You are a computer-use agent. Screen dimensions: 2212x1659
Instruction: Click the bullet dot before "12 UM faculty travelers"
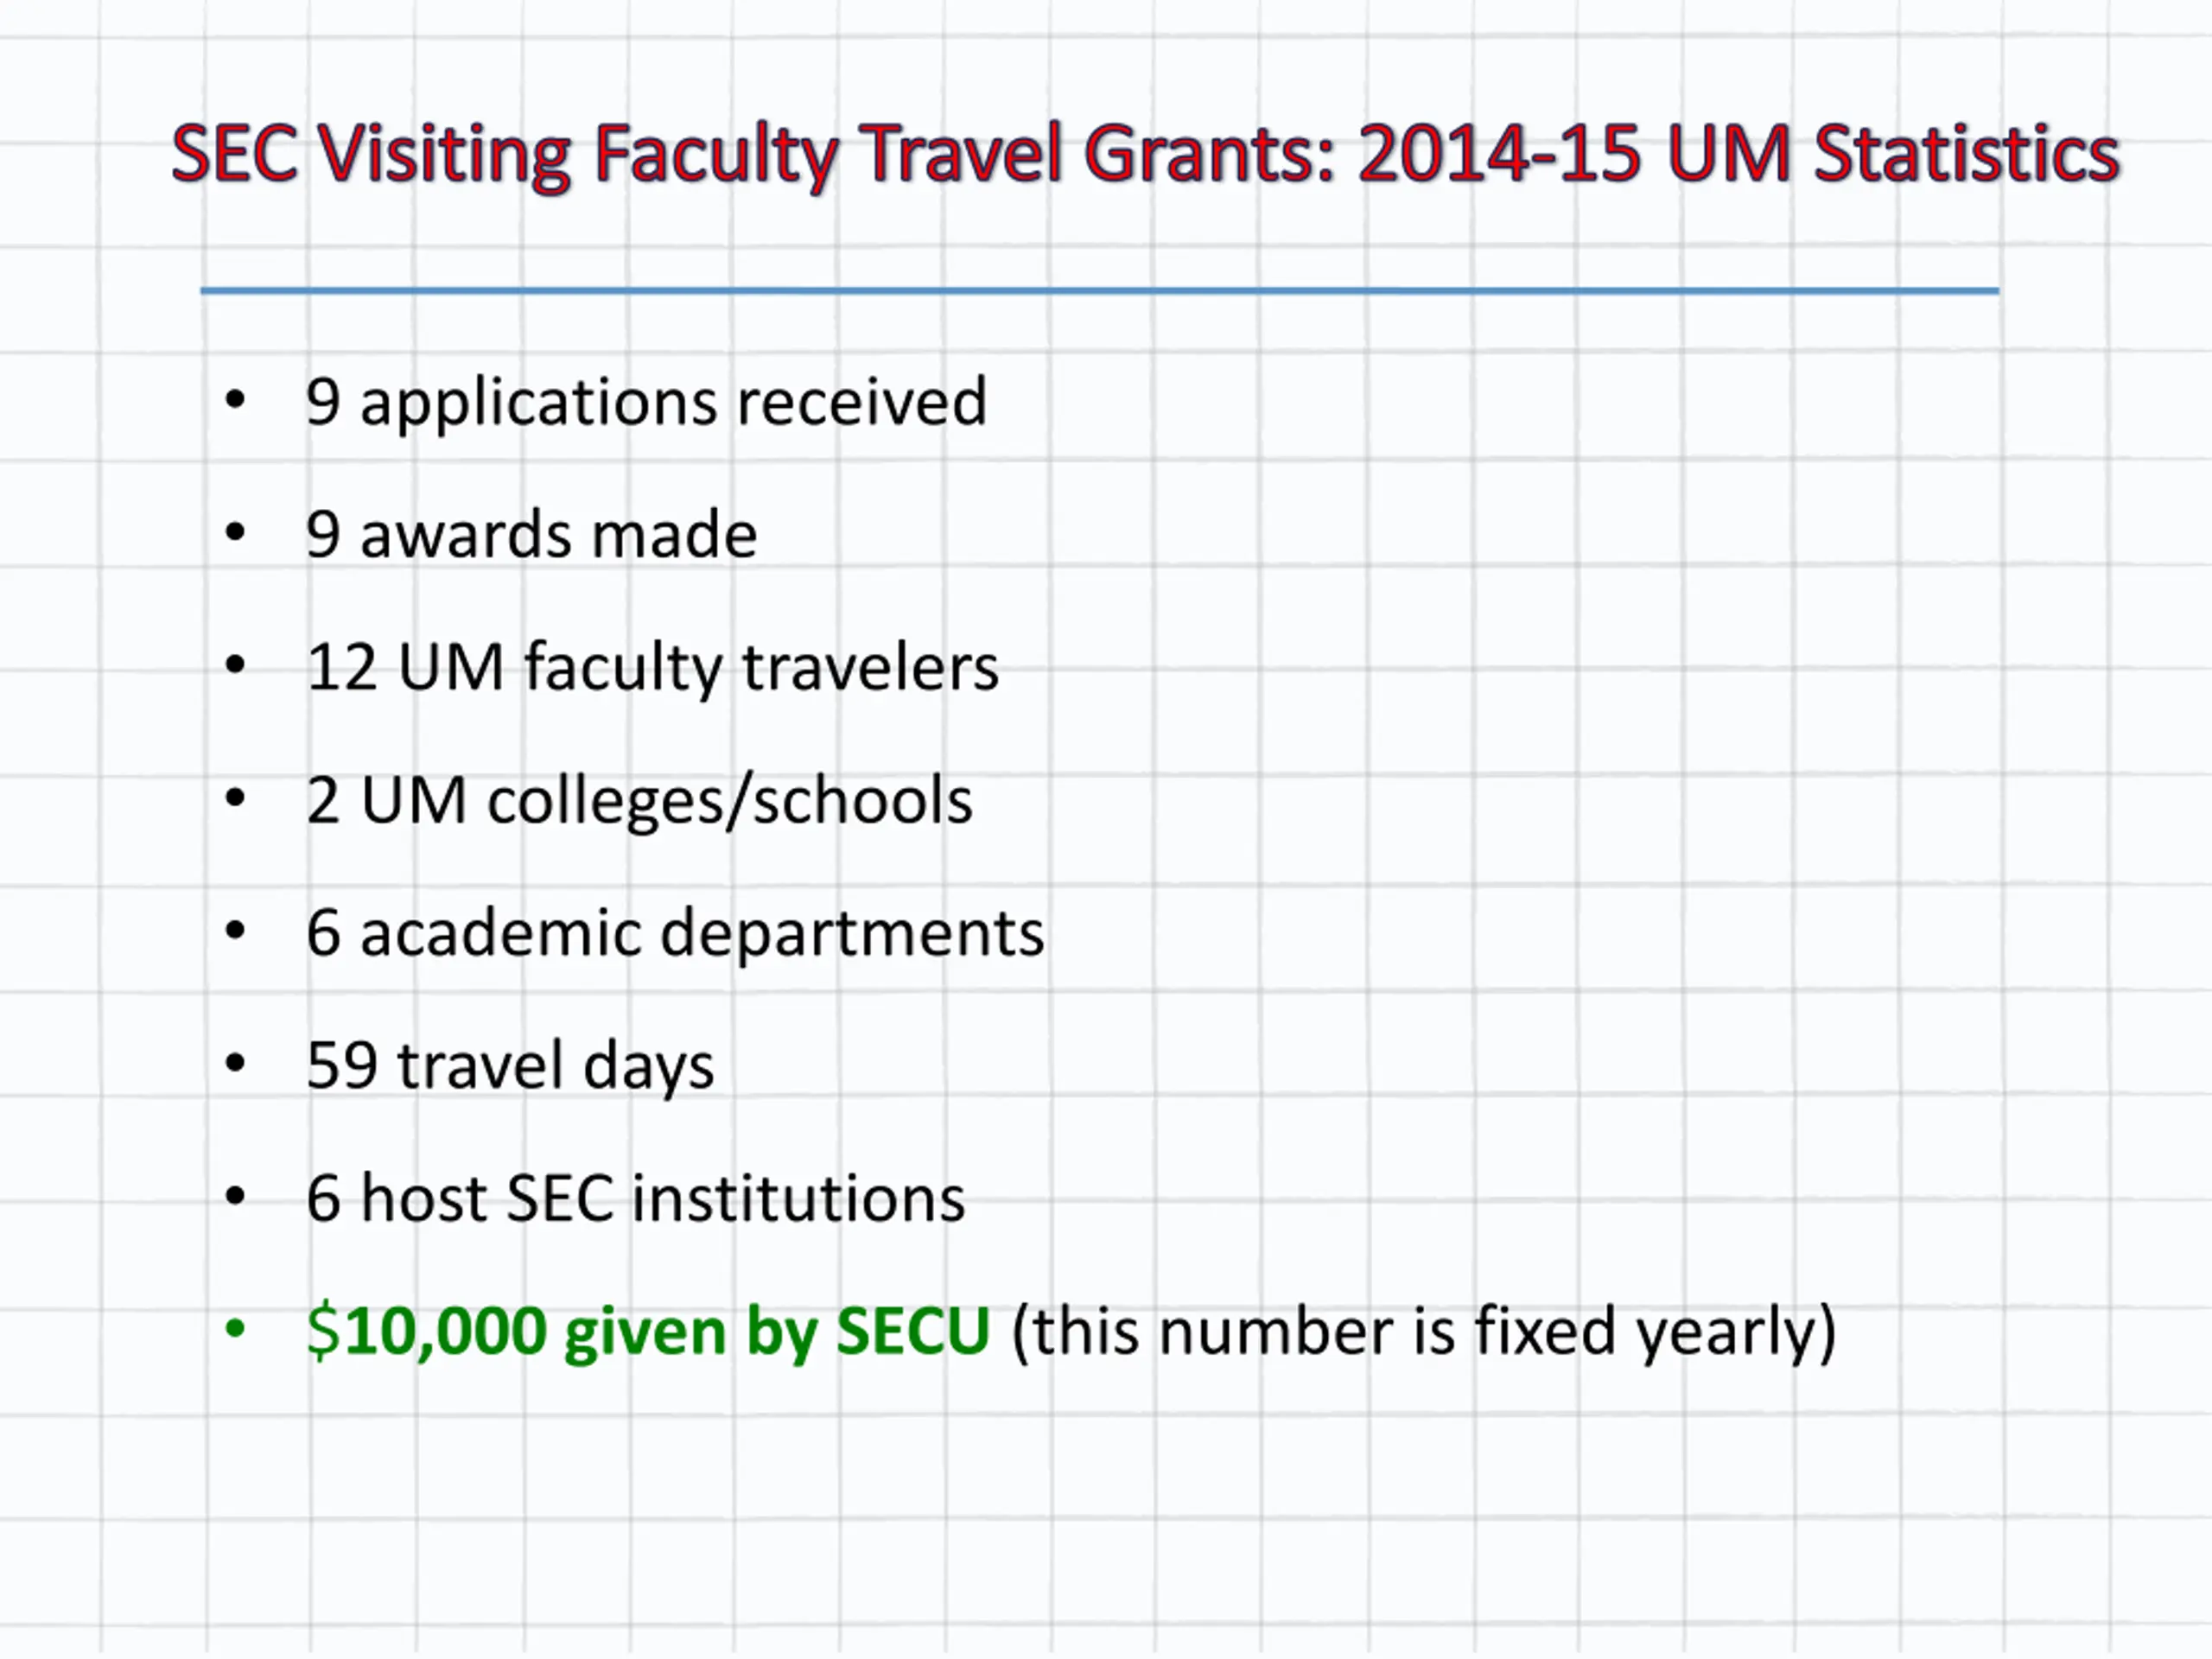(x=235, y=665)
